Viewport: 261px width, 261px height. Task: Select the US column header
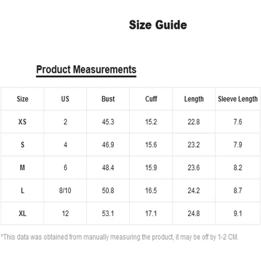(x=65, y=99)
